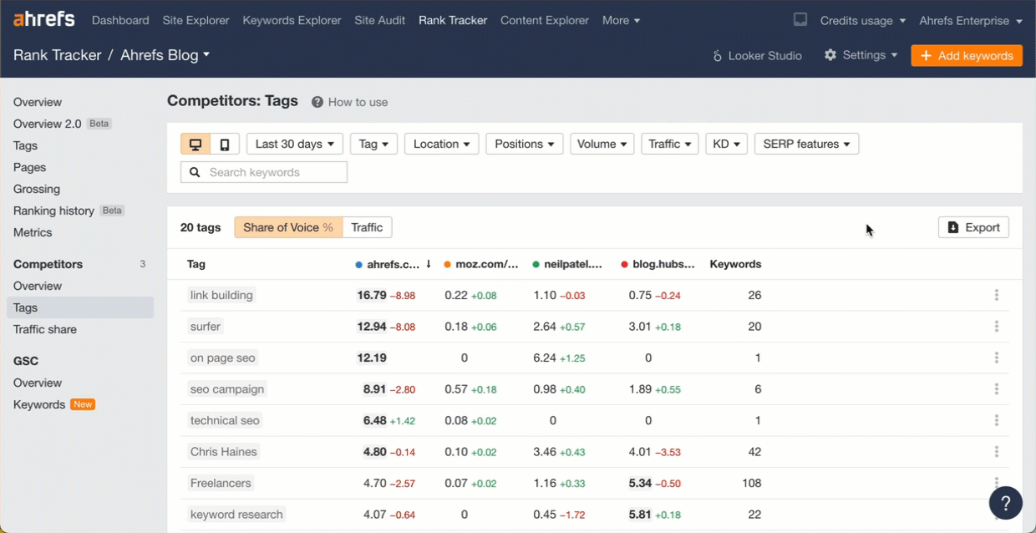Open the three-dot menu on the 'link building' row
This screenshot has width=1036, height=533.
coord(996,295)
